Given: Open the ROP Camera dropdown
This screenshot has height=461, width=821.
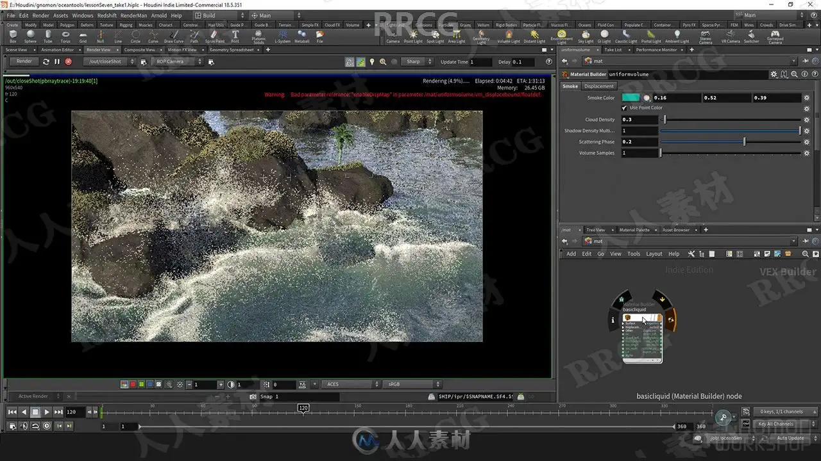Looking at the screenshot, I should (178, 61).
